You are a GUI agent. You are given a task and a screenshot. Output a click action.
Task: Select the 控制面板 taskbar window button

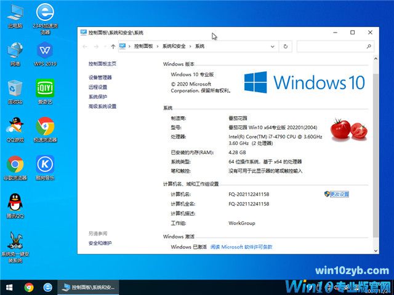(88, 287)
